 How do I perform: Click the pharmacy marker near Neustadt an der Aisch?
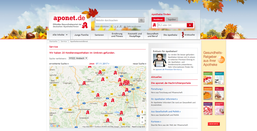pos(100,72)
